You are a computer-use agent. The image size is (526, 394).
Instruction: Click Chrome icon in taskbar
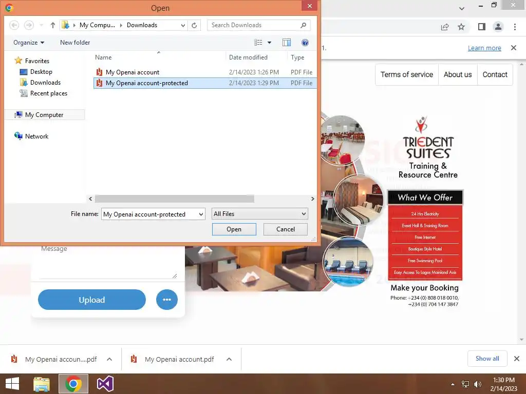pyautogui.click(x=73, y=384)
